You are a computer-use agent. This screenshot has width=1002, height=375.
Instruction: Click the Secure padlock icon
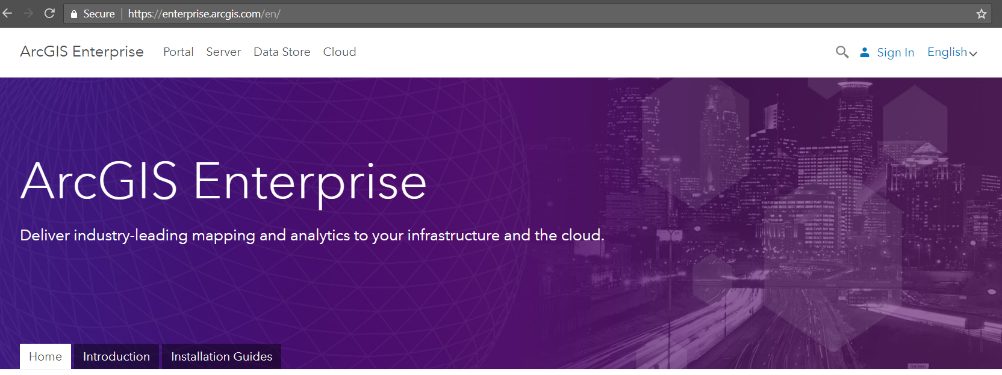point(74,14)
